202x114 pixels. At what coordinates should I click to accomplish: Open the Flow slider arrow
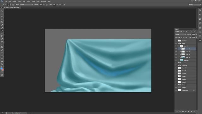point(57,5)
